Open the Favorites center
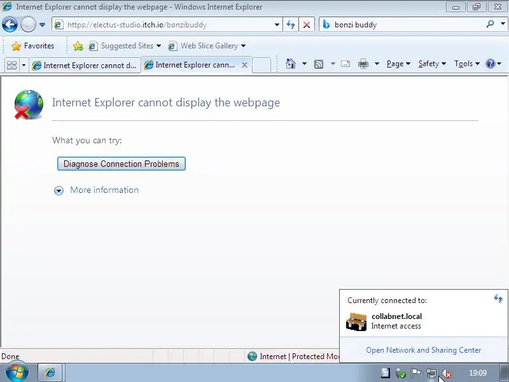 click(33, 46)
